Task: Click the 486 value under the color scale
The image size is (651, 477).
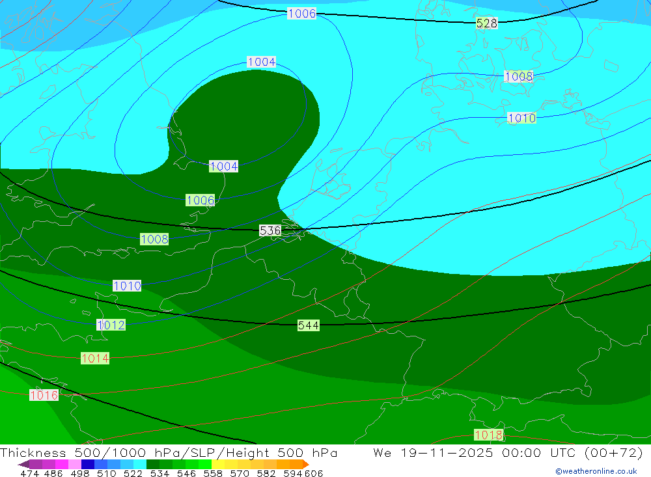Action: tap(53, 473)
